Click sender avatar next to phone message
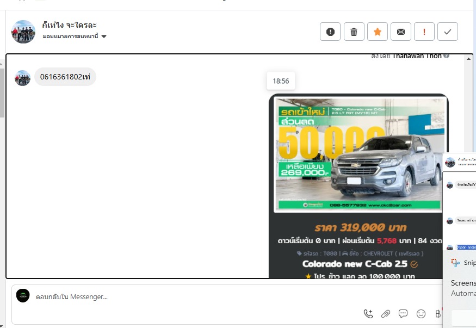The height and width of the screenshot is (328, 476). click(x=22, y=78)
